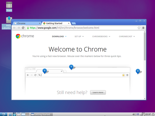Viewport: 155px width, 116px height.
Task: Click the Welcome to Chrome heading
Action: pyautogui.click(x=77, y=49)
